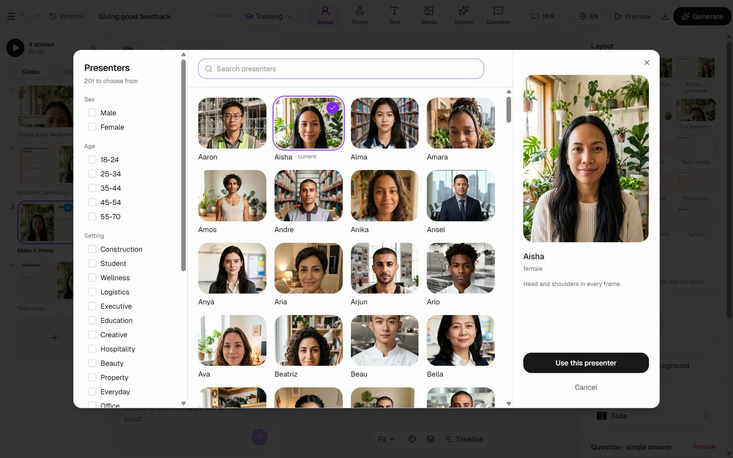Tick the 35-44 age checkbox
Image resolution: width=733 pixels, height=458 pixels.
click(92, 188)
